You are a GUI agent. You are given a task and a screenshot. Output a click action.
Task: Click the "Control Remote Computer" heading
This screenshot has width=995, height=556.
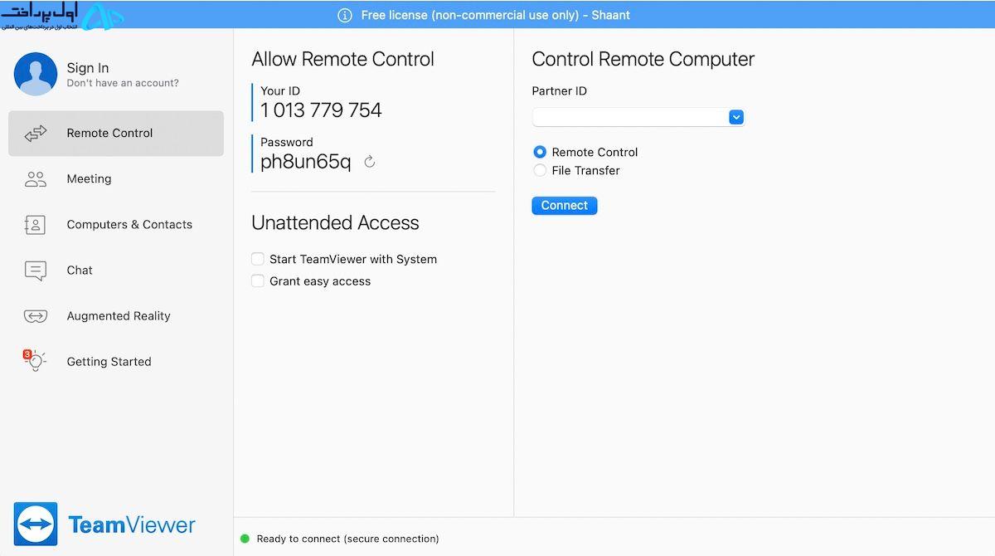point(643,60)
